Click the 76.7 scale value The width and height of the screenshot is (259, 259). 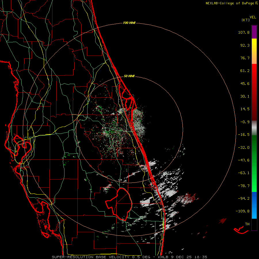coord(245,58)
